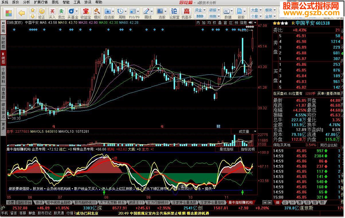
Task: Open the 智能 menu
Action: coord(66,2)
